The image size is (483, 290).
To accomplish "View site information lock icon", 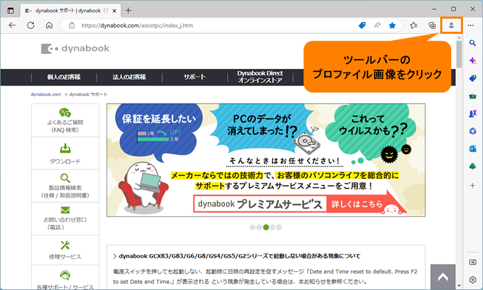I will 72,26.
